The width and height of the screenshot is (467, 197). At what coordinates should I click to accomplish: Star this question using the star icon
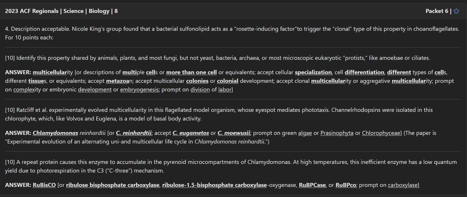click(456, 11)
